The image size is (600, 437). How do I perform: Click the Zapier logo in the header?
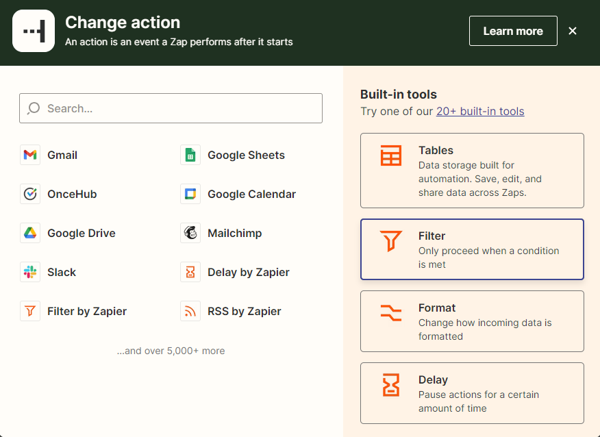coord(34,31)
